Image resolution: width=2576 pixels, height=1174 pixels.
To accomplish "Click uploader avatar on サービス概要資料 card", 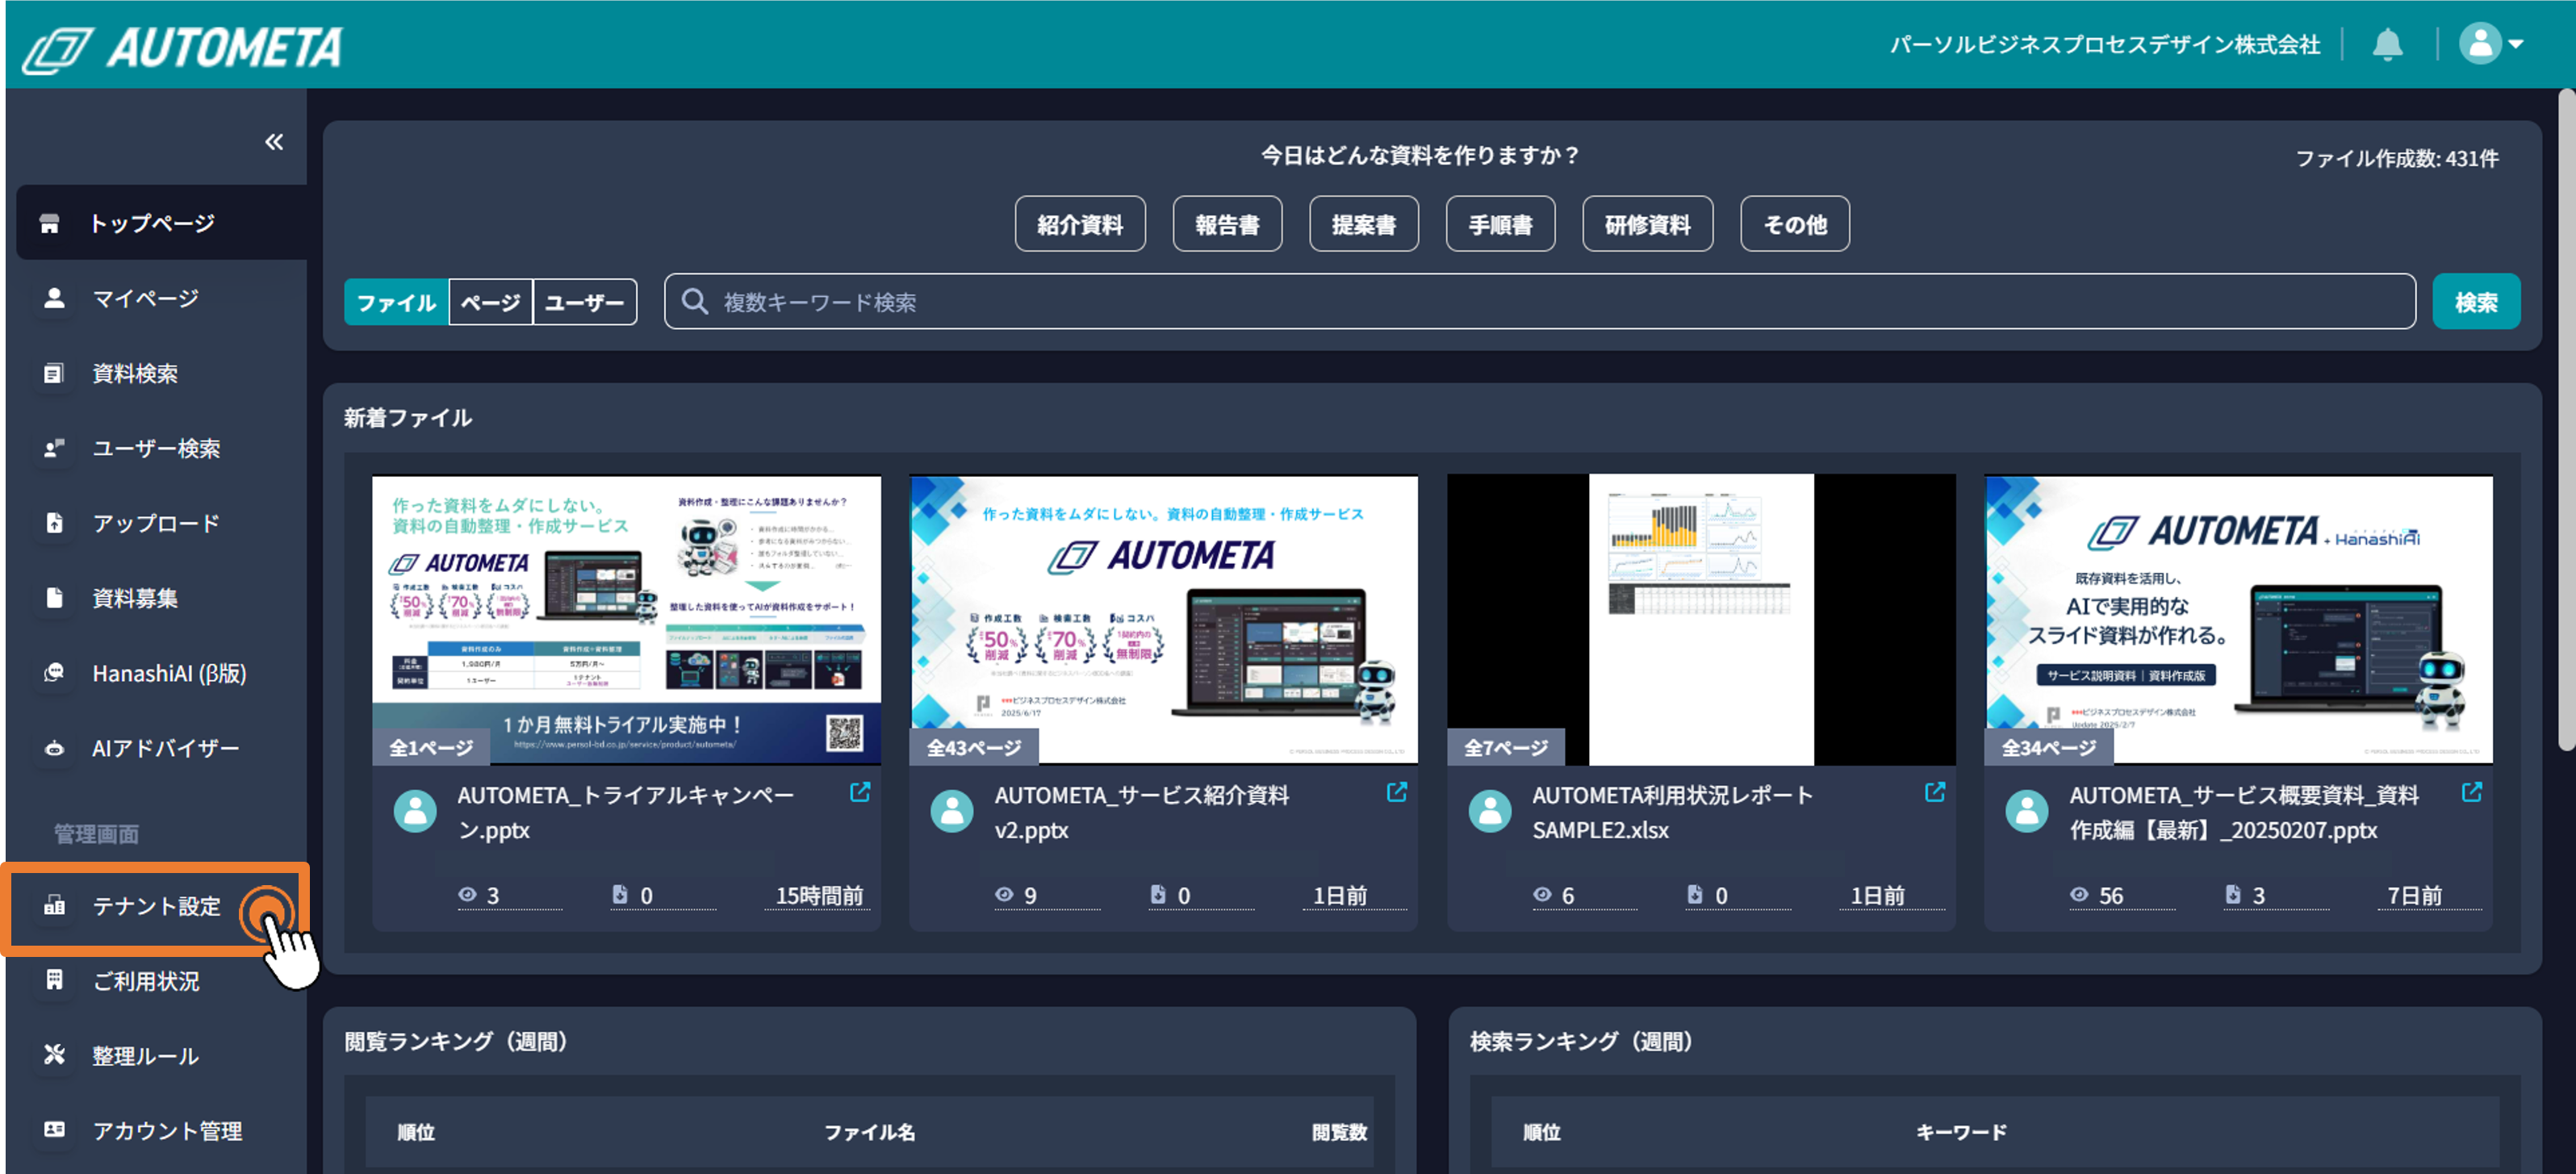I will pos(2027,811).
